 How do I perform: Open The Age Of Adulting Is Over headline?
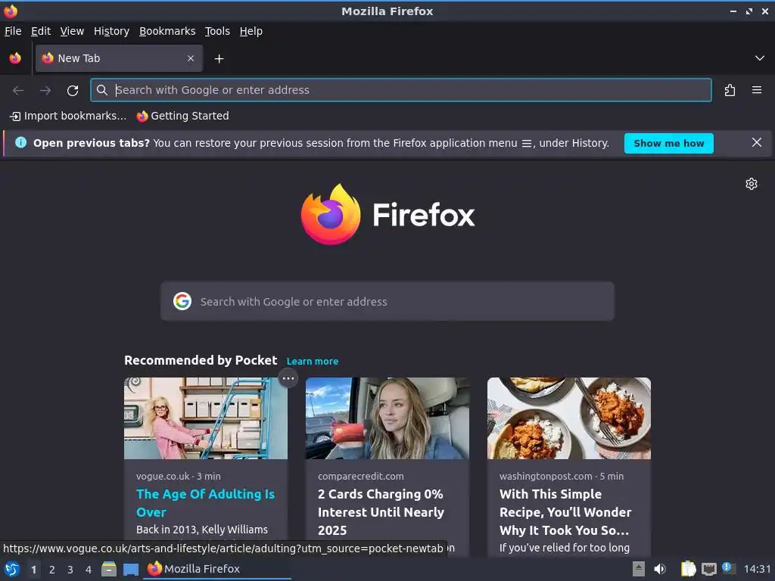tap(205, 503)
